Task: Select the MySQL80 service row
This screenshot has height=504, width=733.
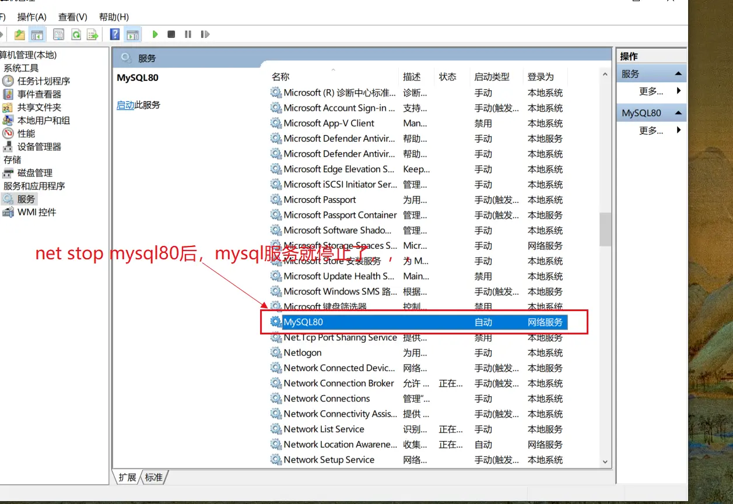Action: 418,322
